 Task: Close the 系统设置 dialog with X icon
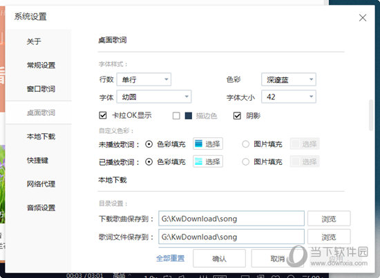click(x=363, y=18)
